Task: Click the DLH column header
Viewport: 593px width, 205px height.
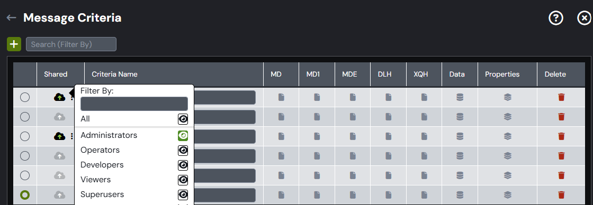Action: tap(384, 74)
